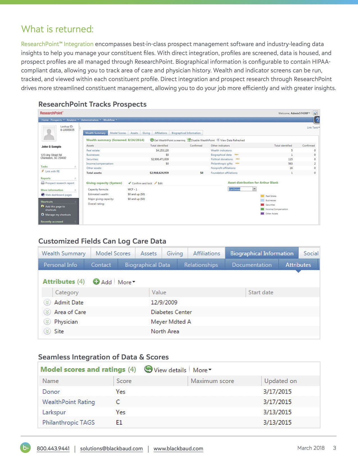Click the Philanthropic gifts: indicator link

(x=222, y=164)
